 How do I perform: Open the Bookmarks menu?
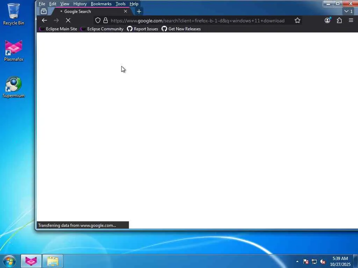(101, 4)
